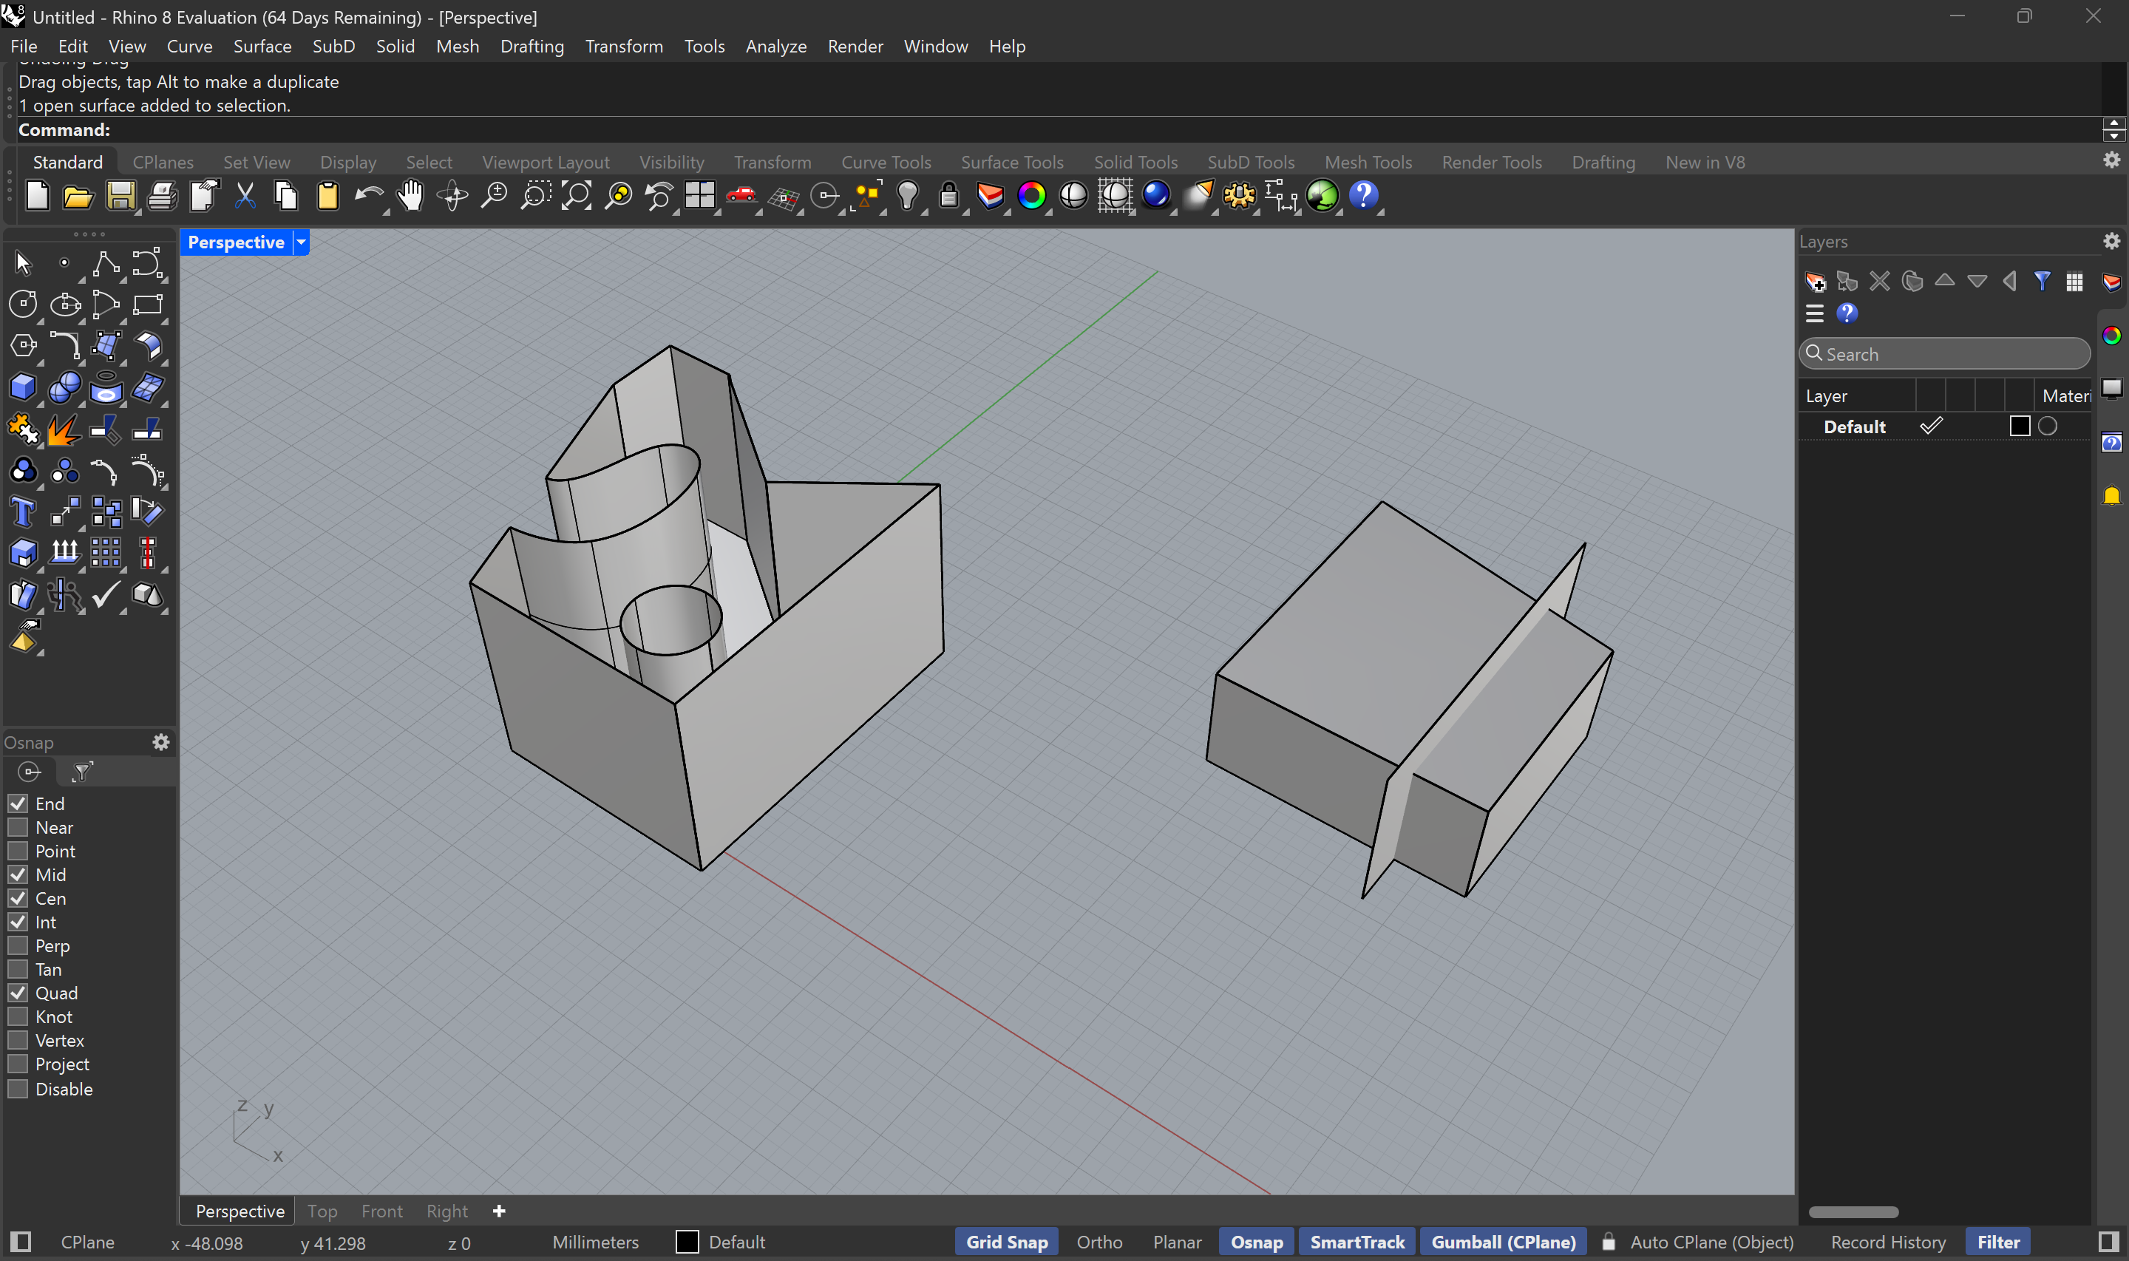This screenshot has width=2129, height=1261.
Task: Open a file with the Open folder icon
Action: pos(78,197)
